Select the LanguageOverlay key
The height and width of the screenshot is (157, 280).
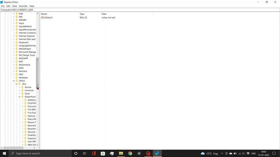tap(27, 46)
